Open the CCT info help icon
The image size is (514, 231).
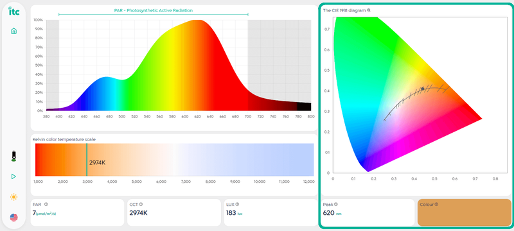coord(141,204)
